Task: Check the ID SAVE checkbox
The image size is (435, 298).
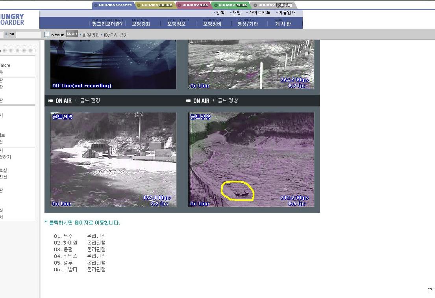Action: (47, 35)
